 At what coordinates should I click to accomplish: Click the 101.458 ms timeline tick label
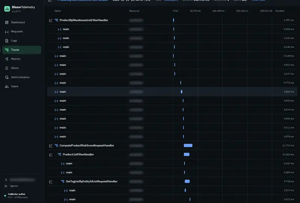(218, 11)
